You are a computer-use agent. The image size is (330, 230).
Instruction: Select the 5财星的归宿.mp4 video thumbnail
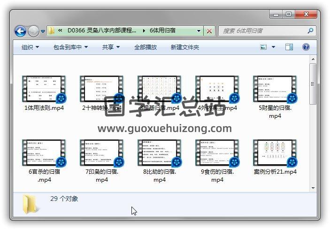(x=275, y=89)
